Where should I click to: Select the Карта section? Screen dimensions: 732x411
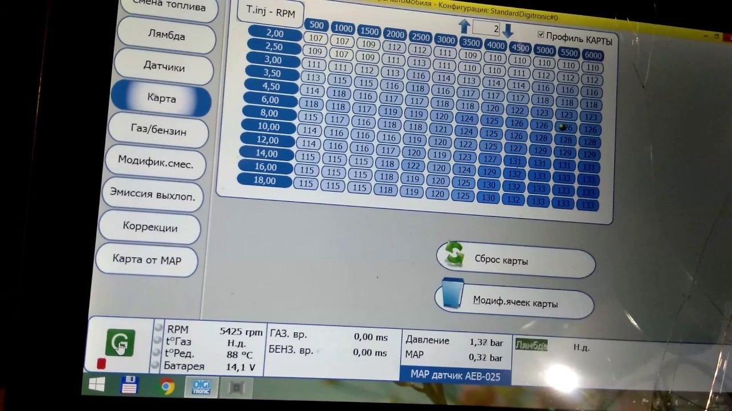[161, 98]
